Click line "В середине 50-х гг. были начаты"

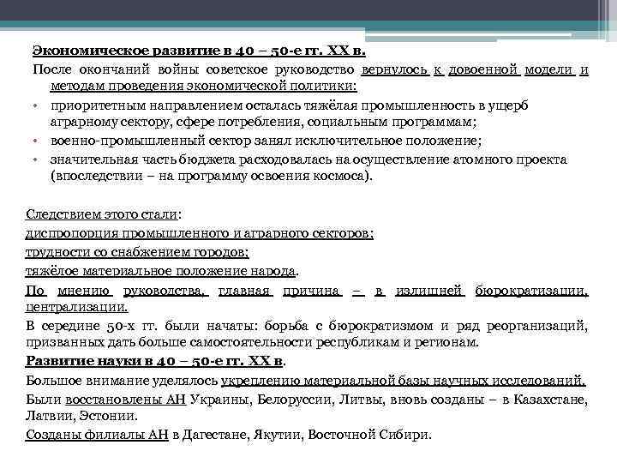tap(307, 326)
